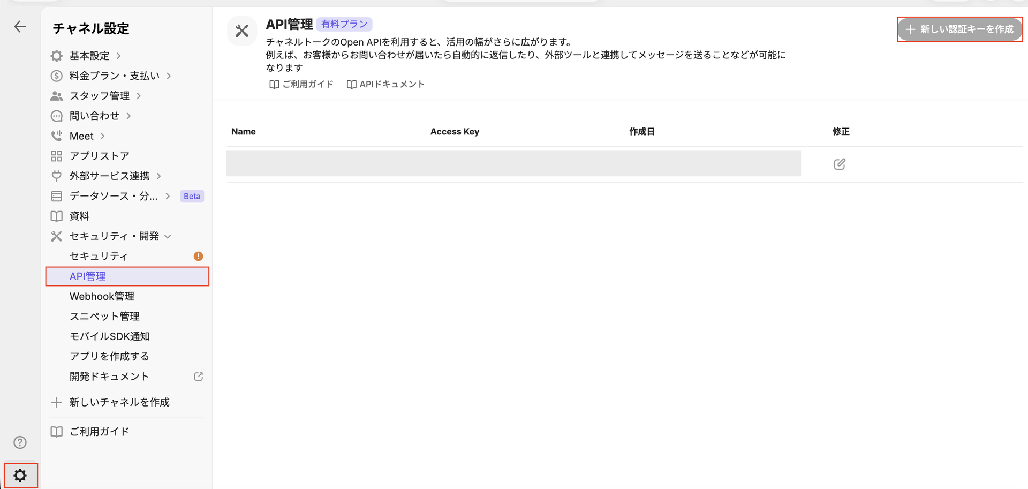
Task: Click the Beta badge next to データソース
Action: coord(192,196)
